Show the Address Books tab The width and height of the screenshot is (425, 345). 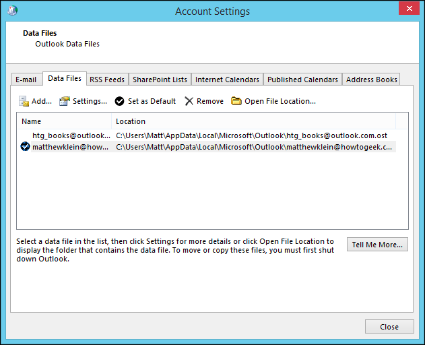[371, 80]
